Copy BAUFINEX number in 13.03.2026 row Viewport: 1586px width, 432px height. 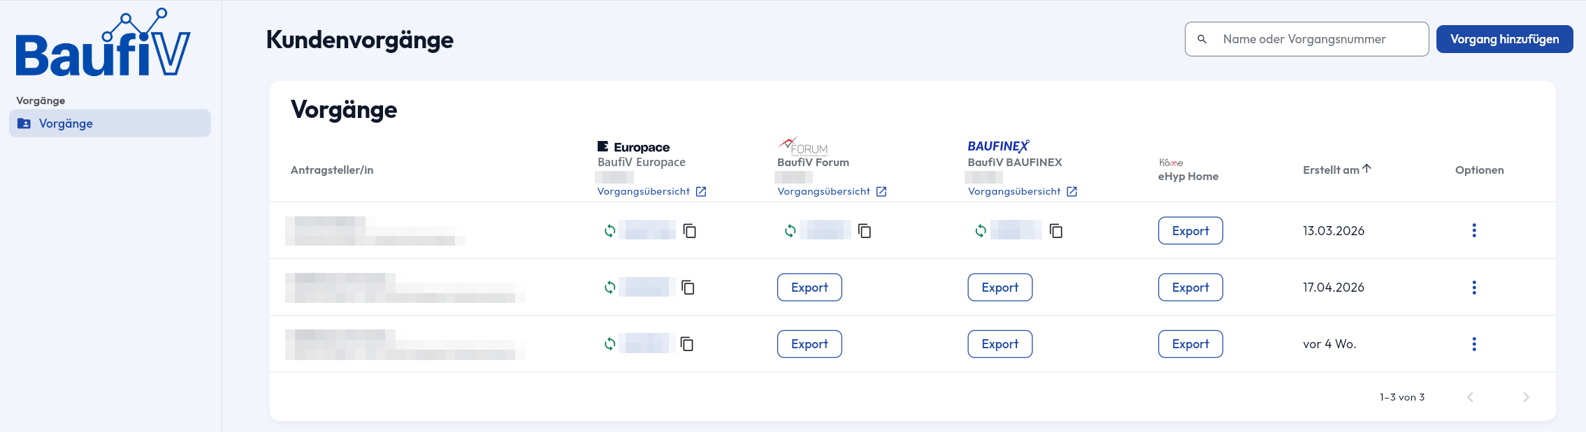coord(1056,230)
